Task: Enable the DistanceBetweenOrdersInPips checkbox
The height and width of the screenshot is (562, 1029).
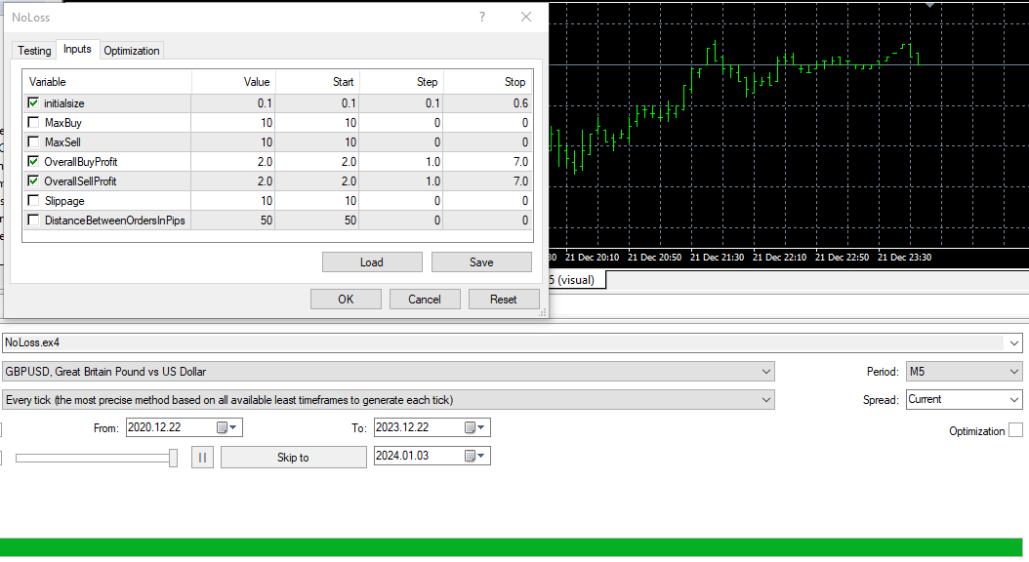Action: [x=33, y=220]
